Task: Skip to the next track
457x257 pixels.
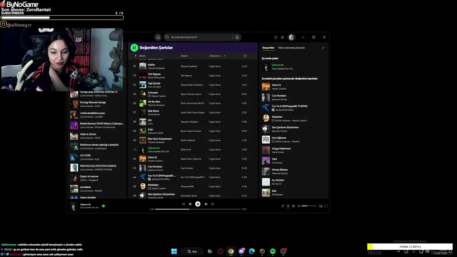Action: pos(206,204)
